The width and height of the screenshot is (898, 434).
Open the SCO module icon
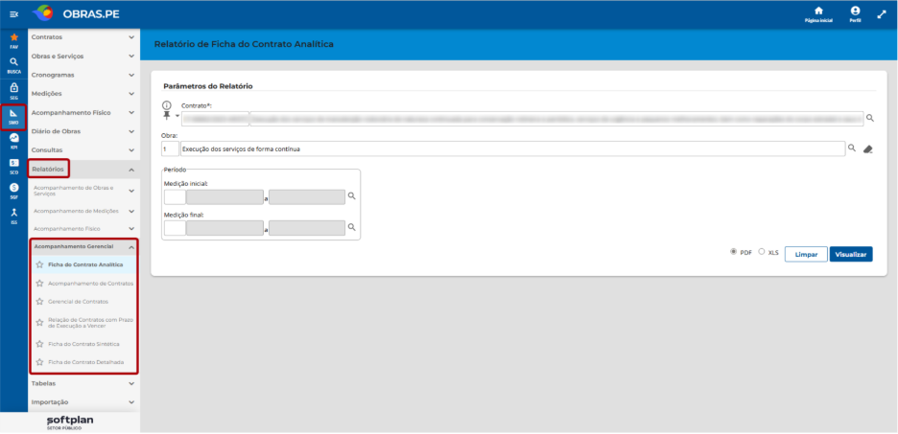click(14, 164)
